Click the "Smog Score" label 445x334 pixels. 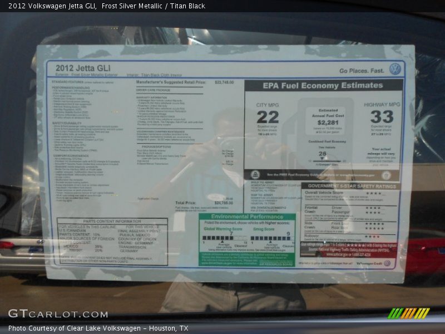click(x=264, y=229)
